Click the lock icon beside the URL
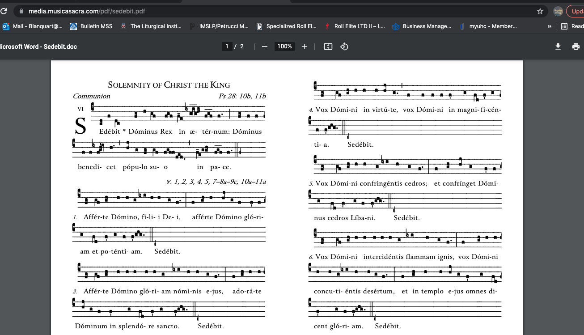This screenshot has width=584, height=335. [x=21, y=11]
